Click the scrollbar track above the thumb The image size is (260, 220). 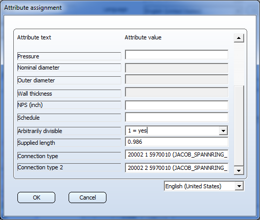[239, 64]
